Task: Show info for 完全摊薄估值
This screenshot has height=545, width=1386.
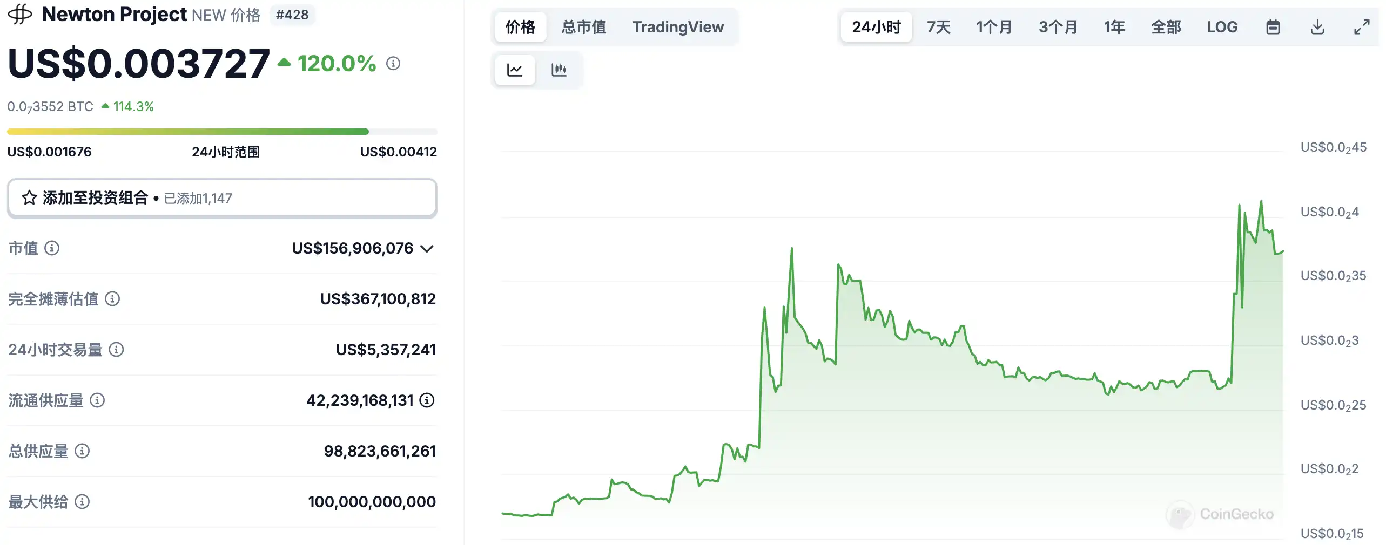Action: point(112,299)
